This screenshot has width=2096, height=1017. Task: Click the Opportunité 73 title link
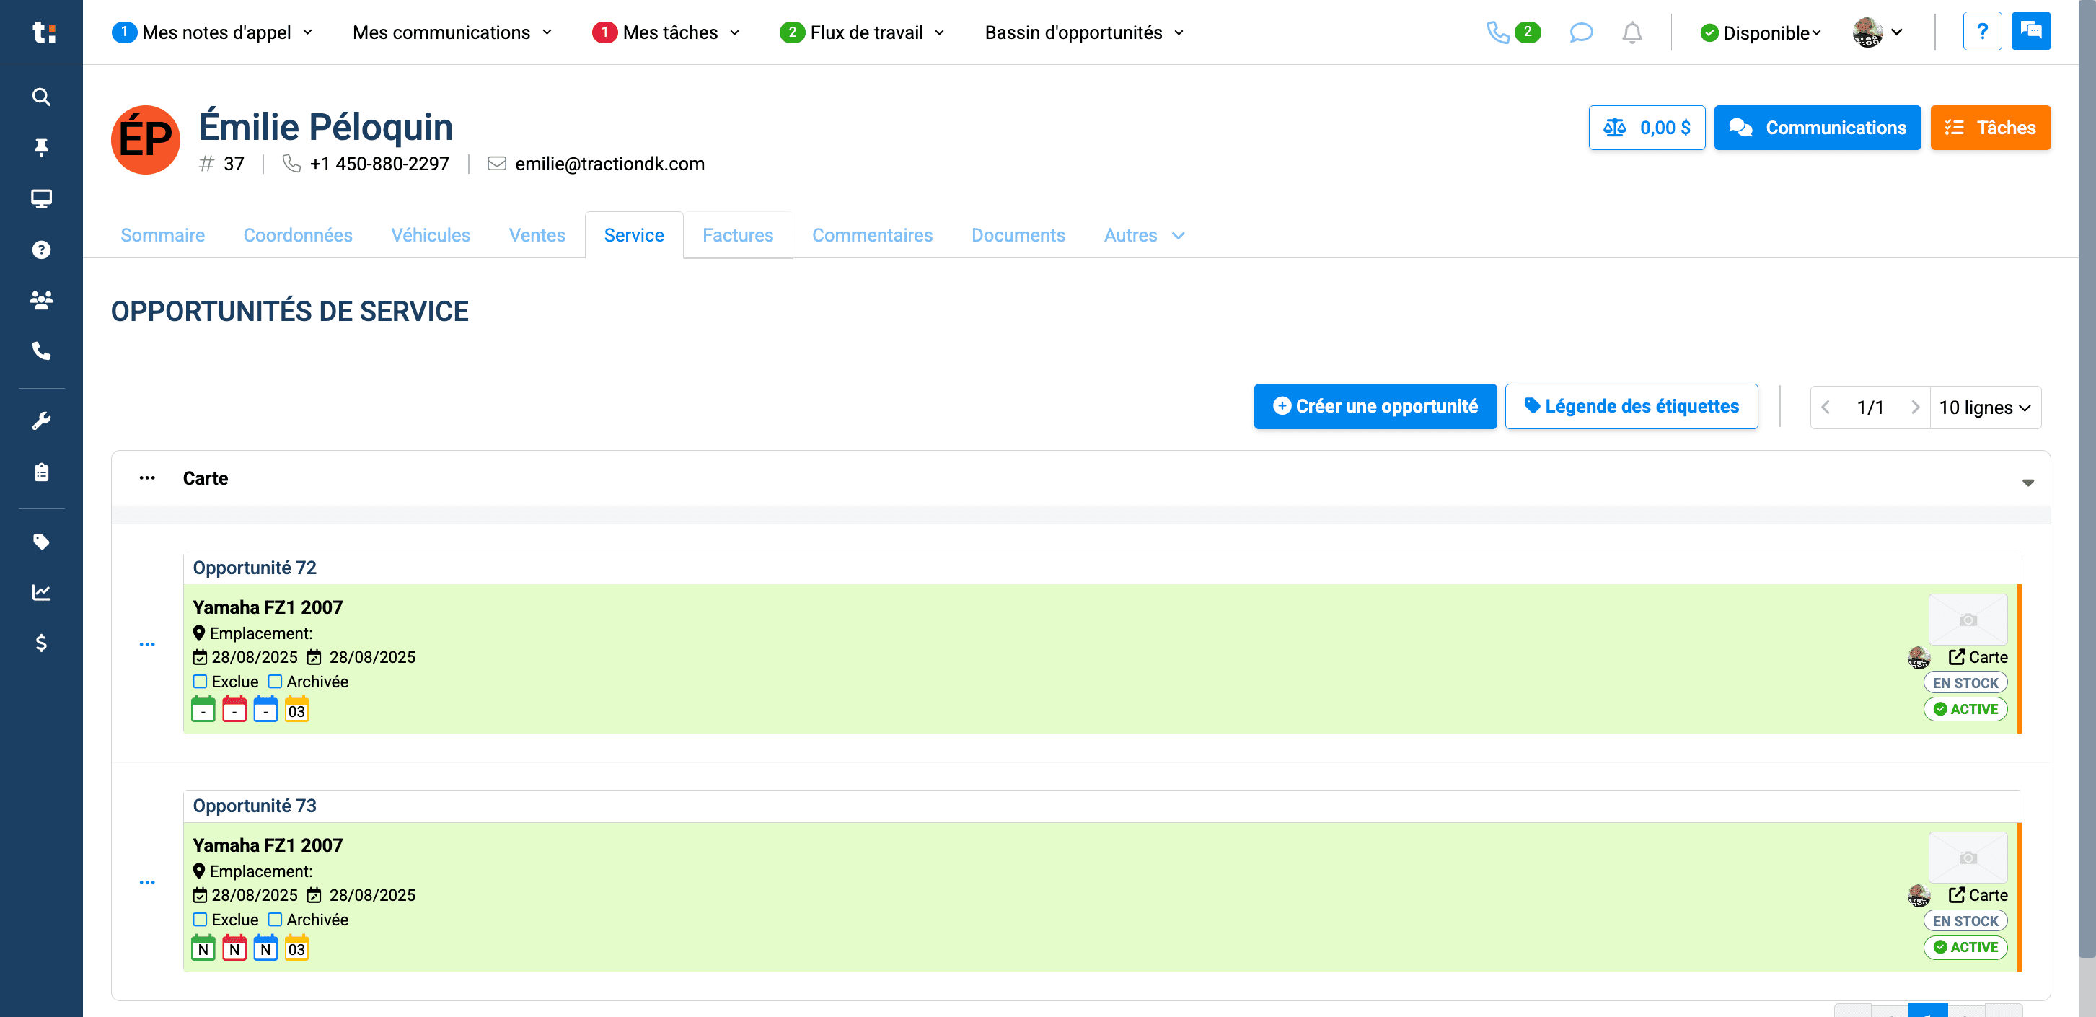[255, 806]
